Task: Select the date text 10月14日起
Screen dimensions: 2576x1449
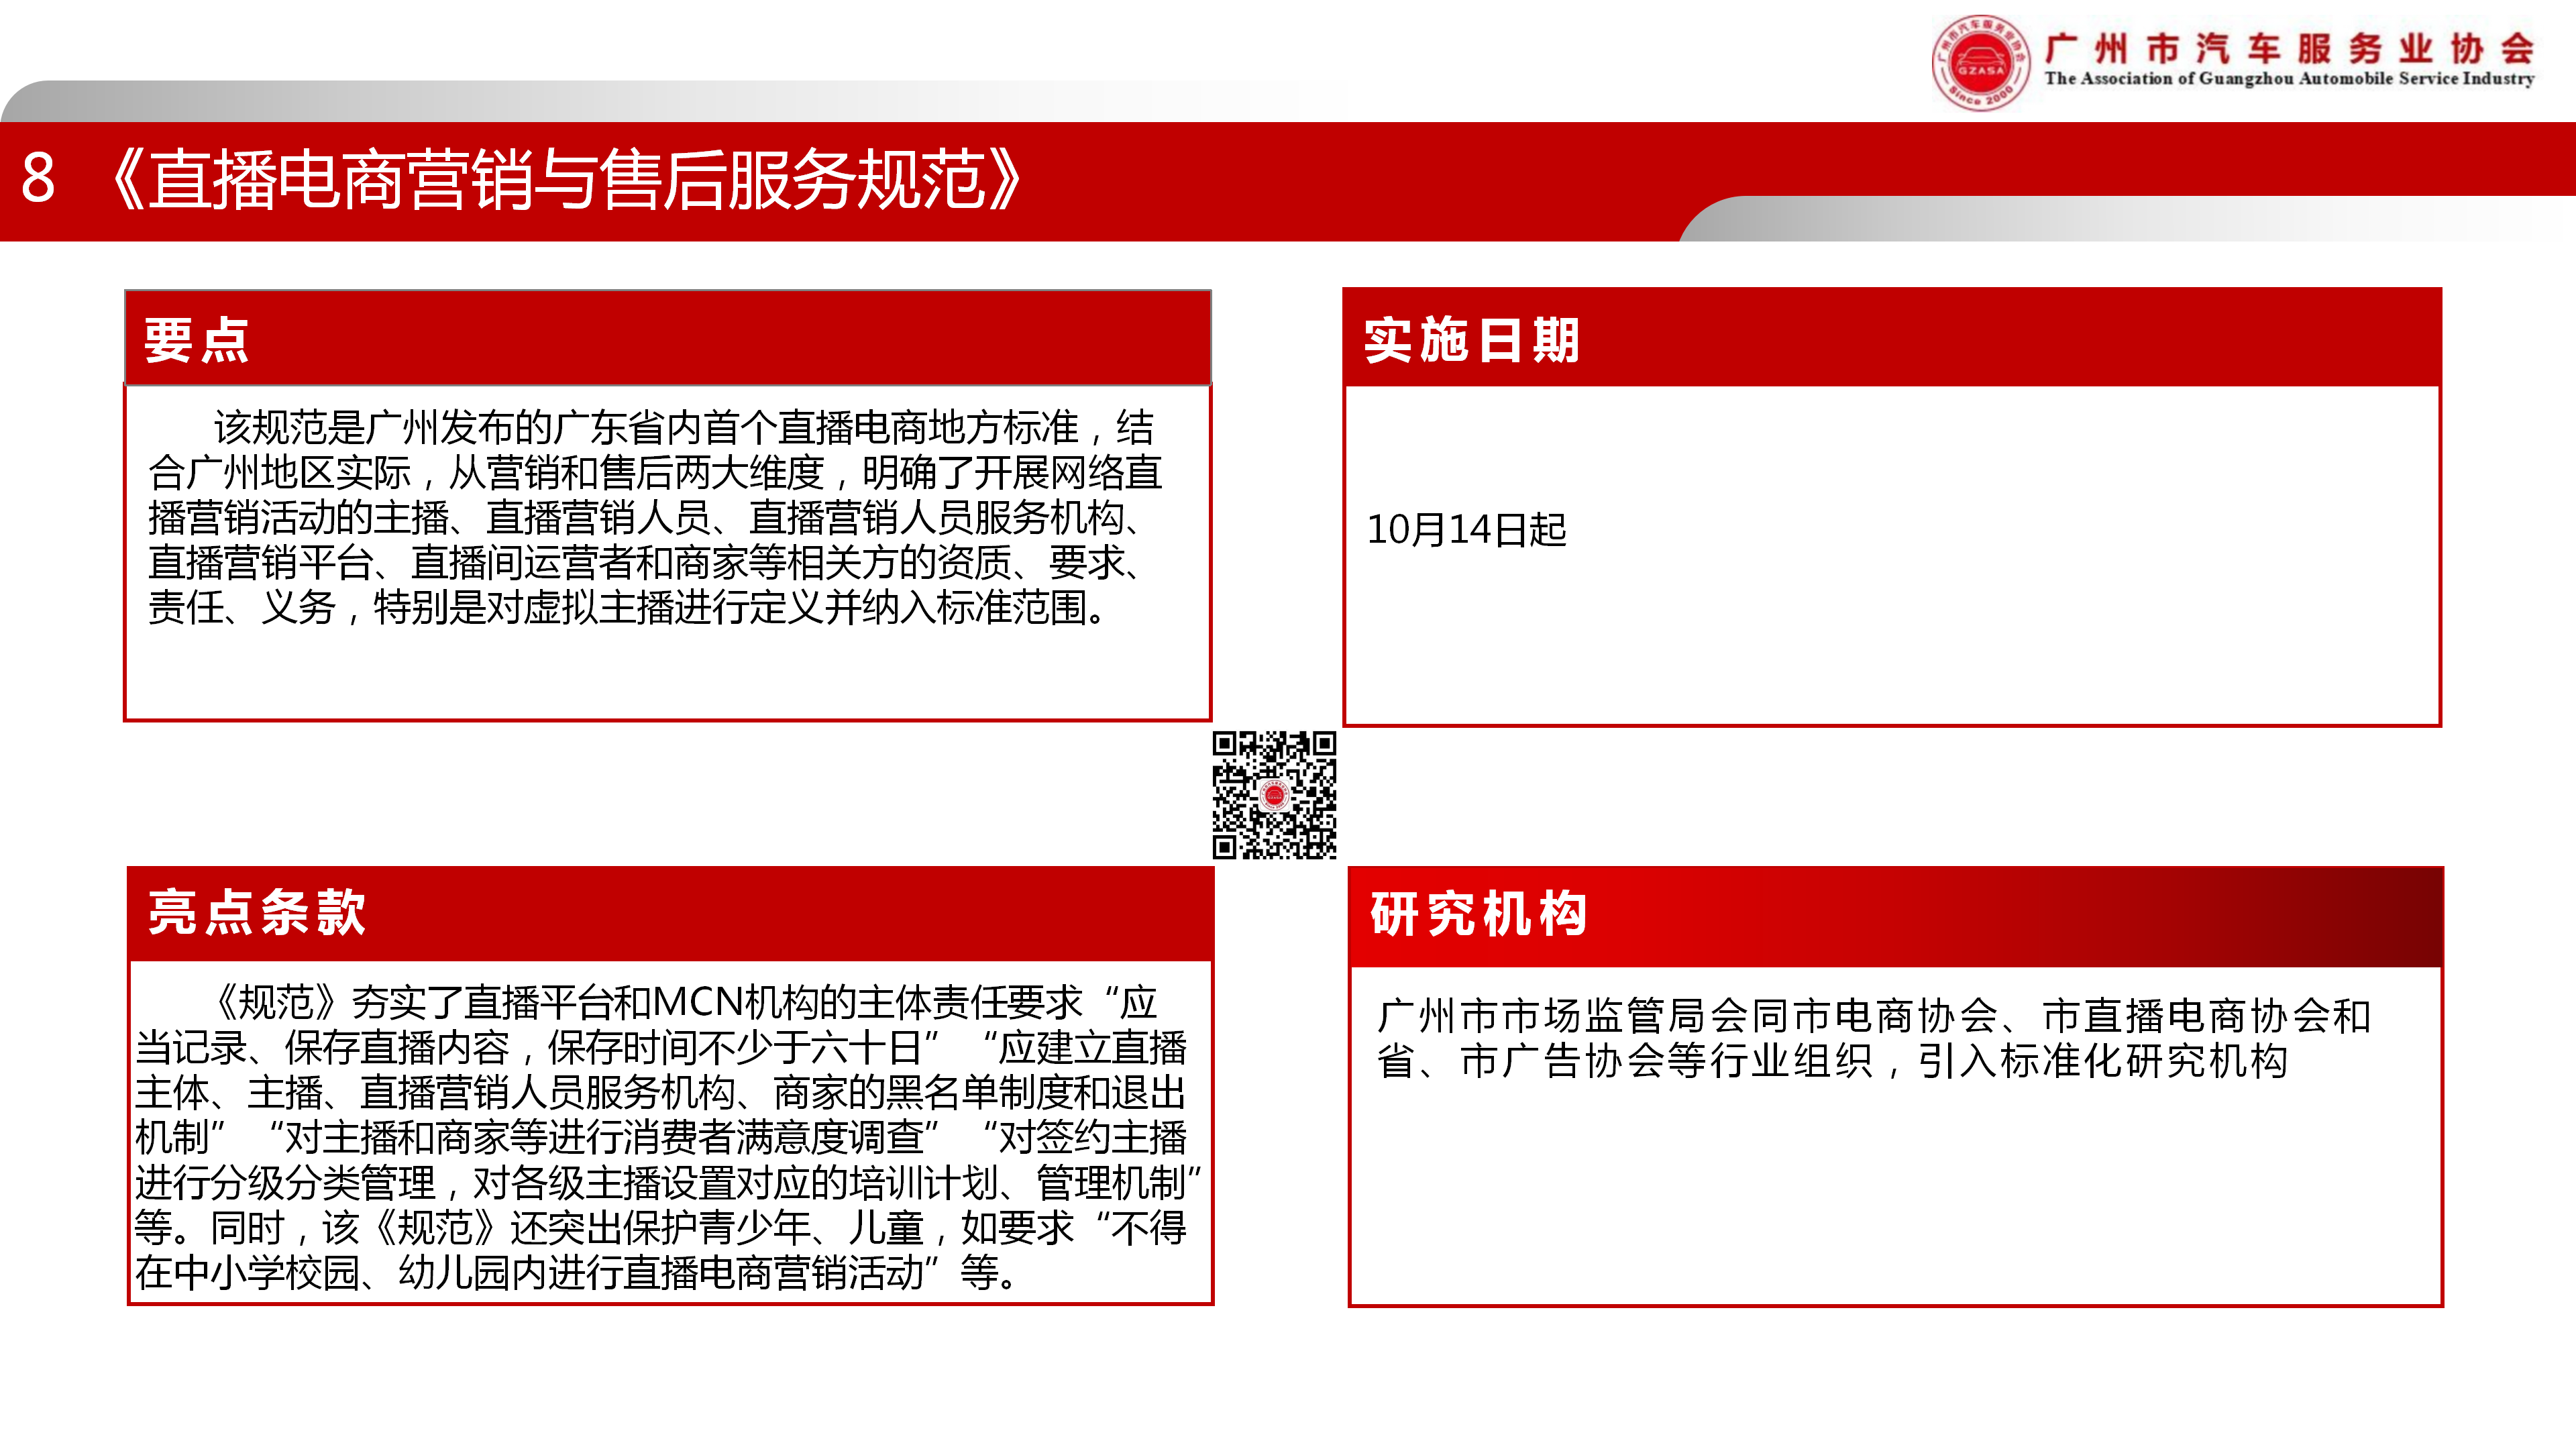Action: (x=1466, y=530)
